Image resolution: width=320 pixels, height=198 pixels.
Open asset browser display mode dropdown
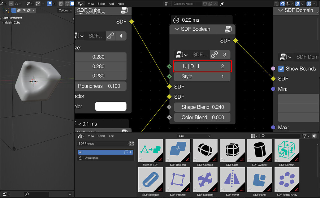point(254,136)
